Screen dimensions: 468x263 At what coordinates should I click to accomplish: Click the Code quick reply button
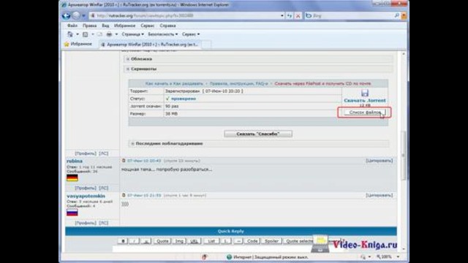252,241
